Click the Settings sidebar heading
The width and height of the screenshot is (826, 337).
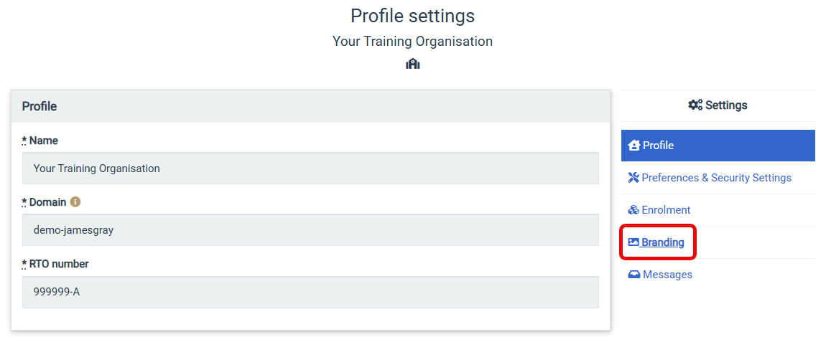[x=718, y=105]
